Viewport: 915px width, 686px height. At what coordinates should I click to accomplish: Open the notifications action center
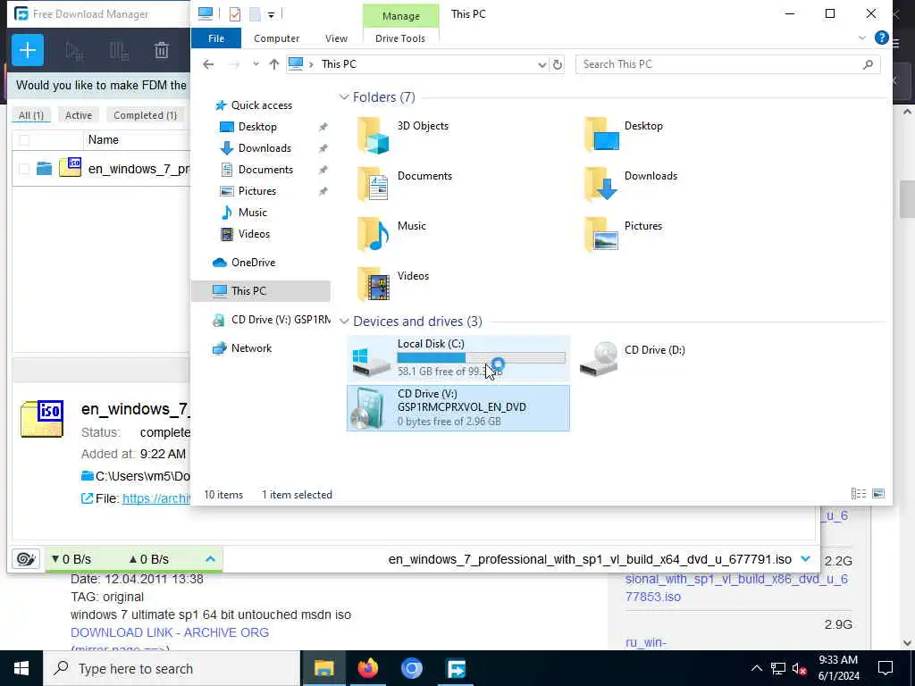point(886,668)
